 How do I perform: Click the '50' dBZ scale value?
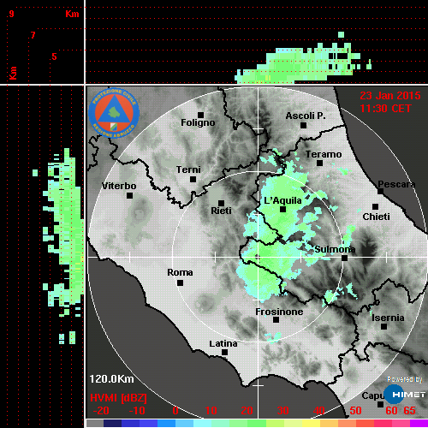[x=355, y=411]
